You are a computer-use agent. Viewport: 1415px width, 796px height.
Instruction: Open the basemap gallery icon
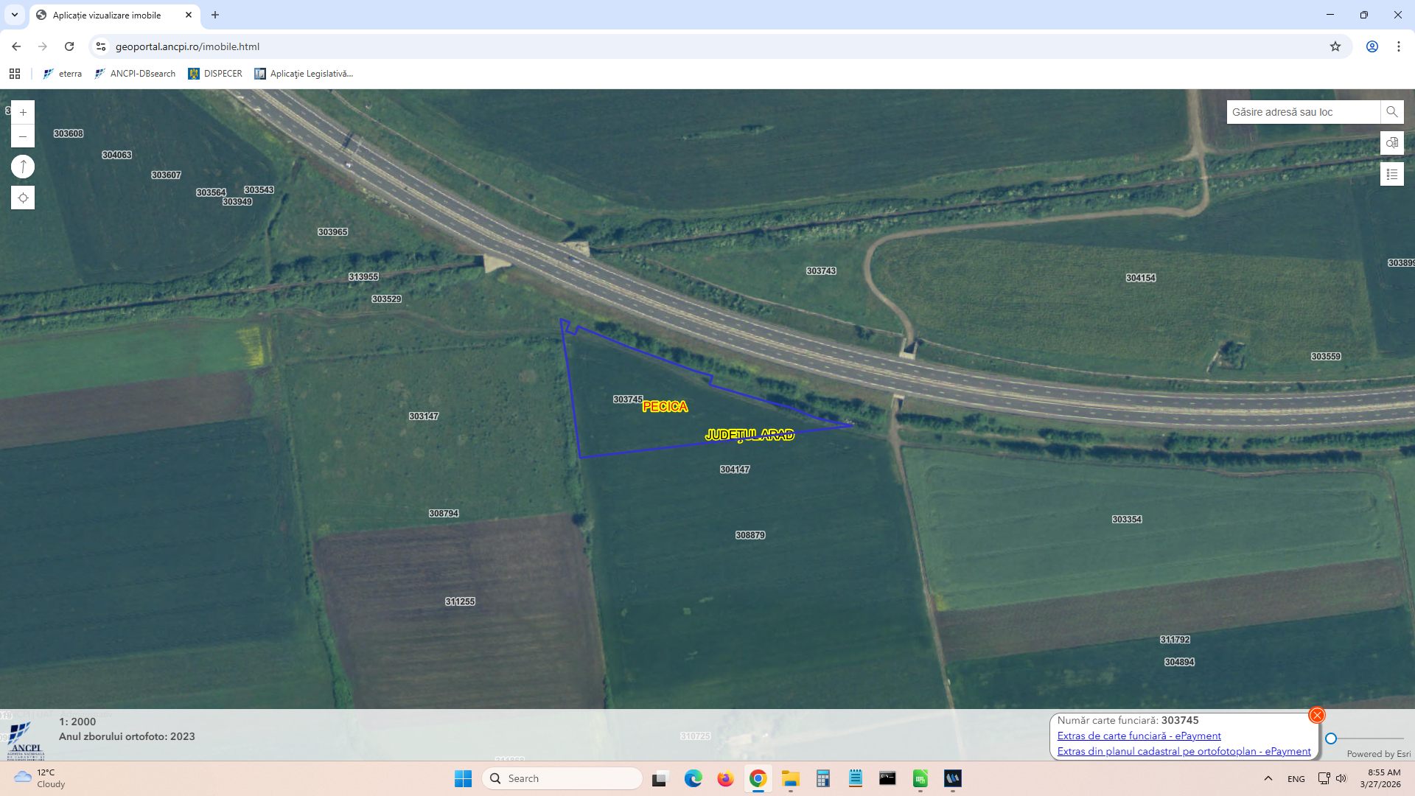pos(1391,143)
